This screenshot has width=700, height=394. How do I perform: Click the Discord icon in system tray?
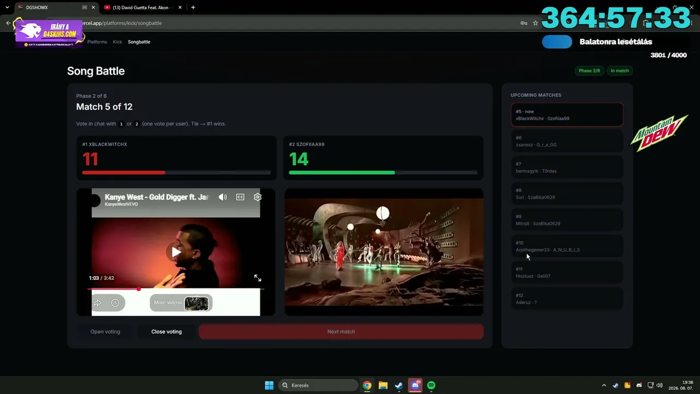(x=639, y=385)
